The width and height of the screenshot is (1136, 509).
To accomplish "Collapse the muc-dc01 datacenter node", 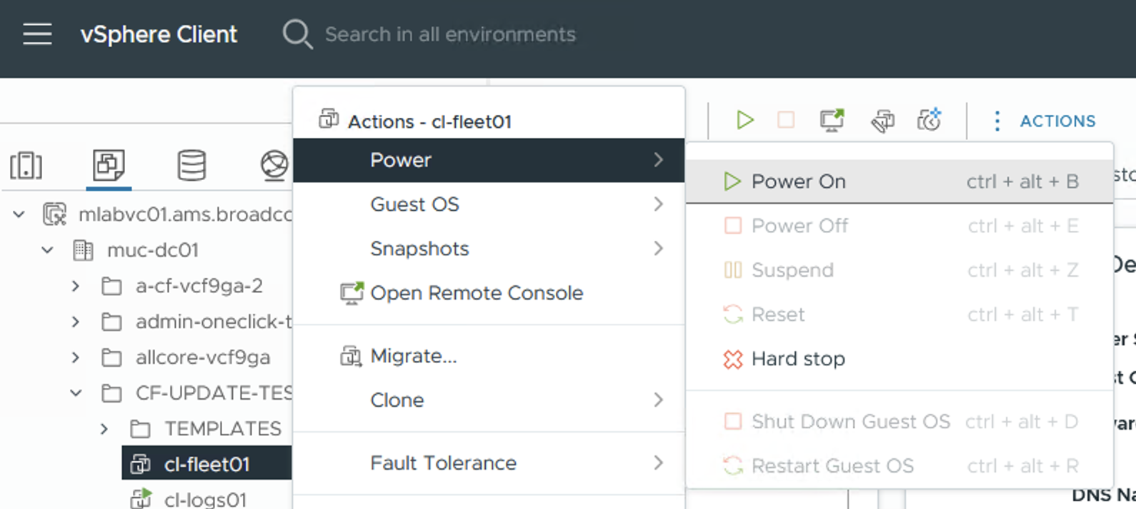I will tap(47, 250).
